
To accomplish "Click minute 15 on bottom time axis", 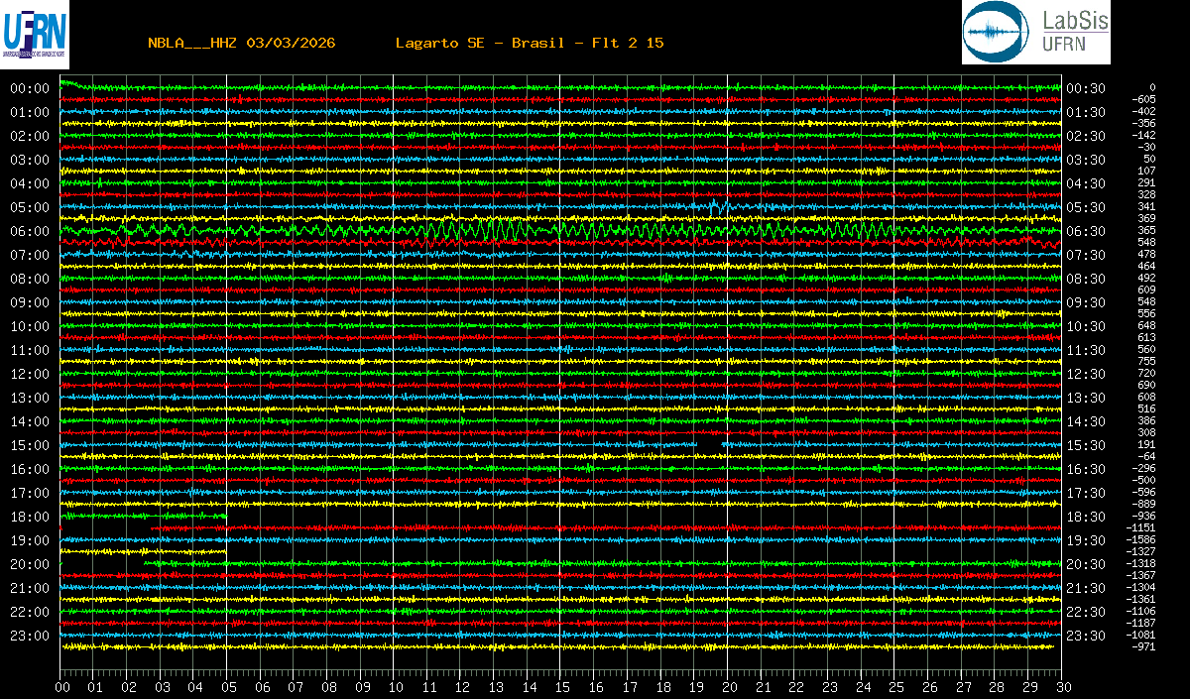I will click(x=562, y=686).
